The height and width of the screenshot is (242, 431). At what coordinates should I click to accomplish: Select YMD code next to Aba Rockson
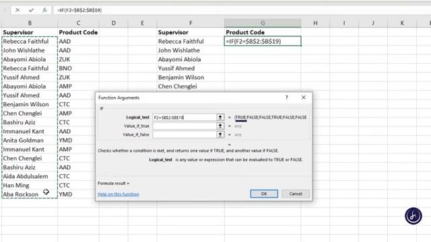click(x=77, y=194)
